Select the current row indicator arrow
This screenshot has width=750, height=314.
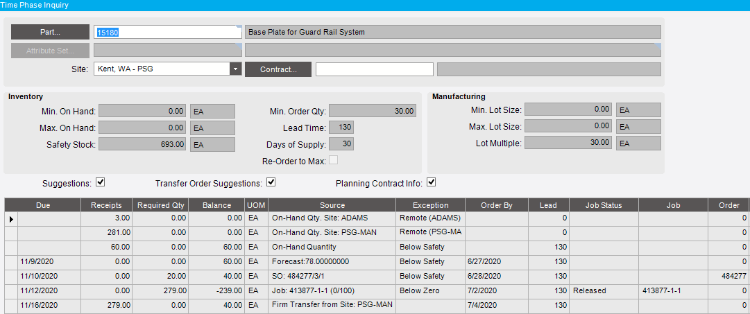(11, 219)
